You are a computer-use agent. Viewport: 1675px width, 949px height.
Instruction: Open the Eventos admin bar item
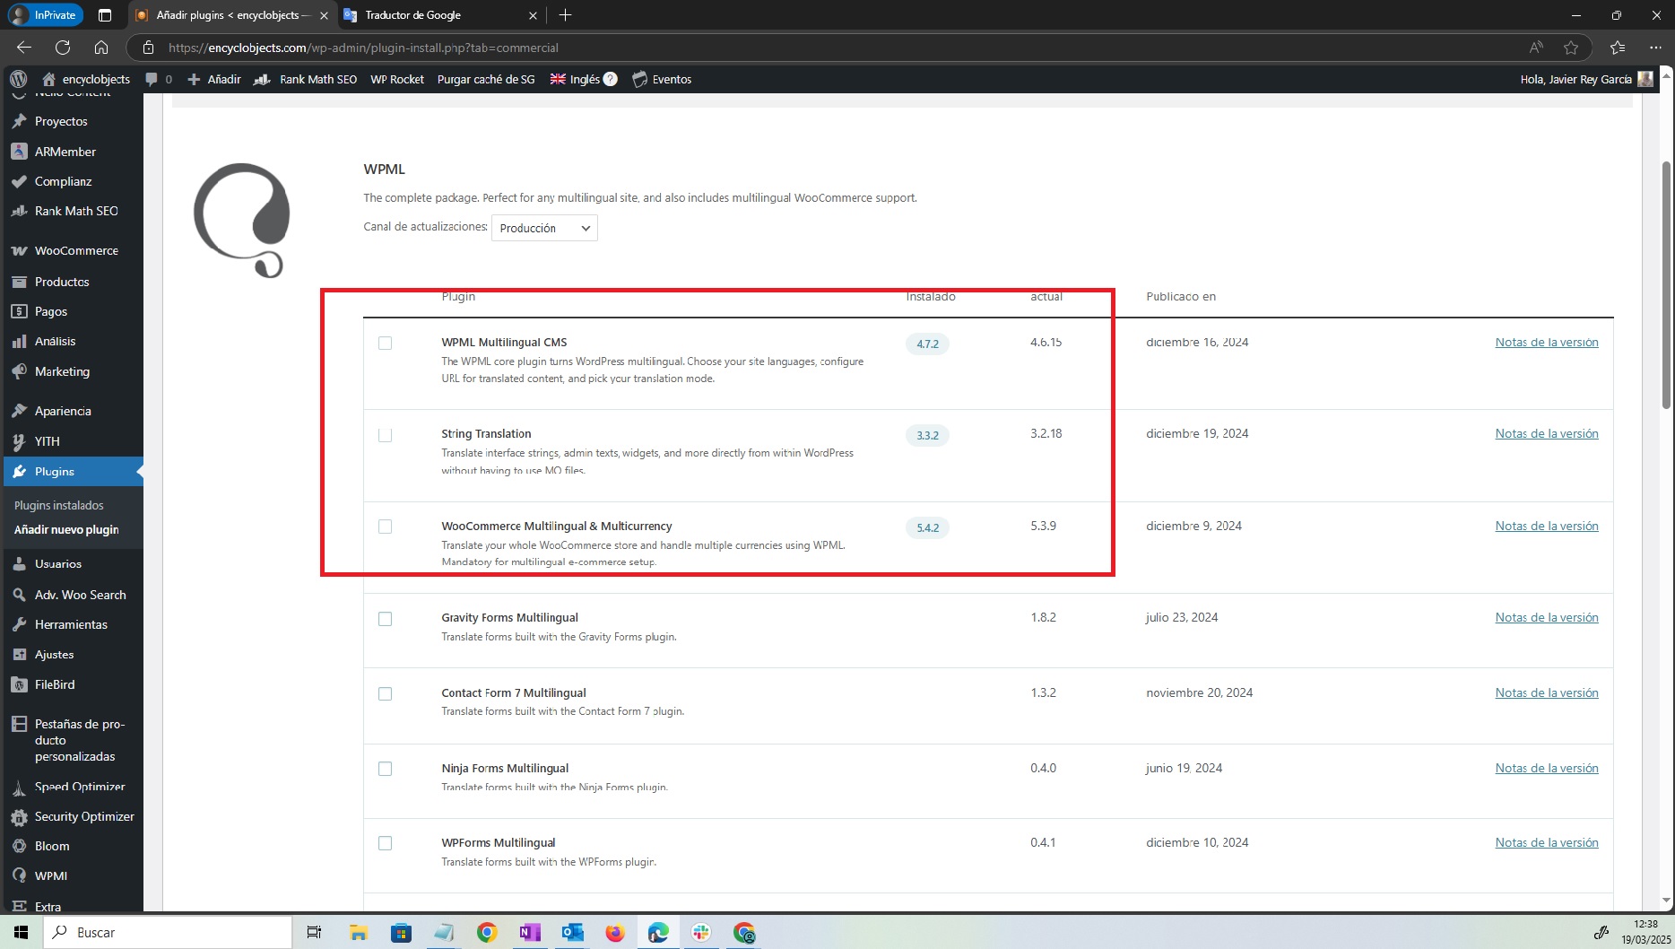[x=662, y=79]
